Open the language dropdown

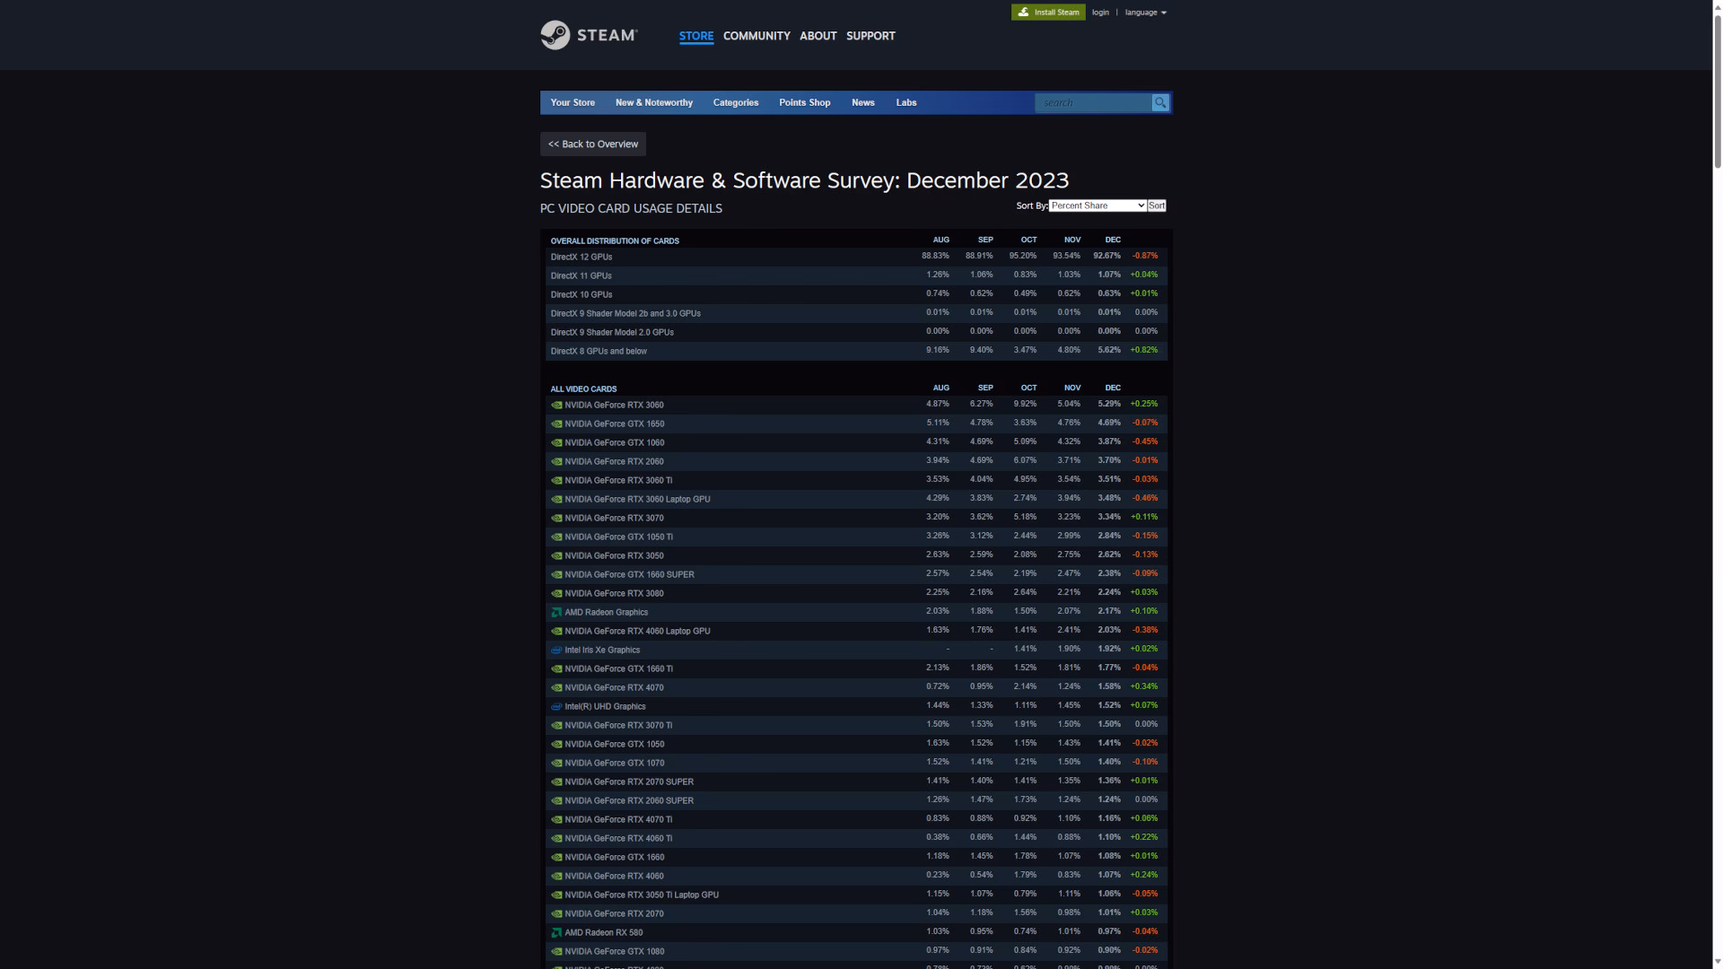click(x=1146, y=13)
